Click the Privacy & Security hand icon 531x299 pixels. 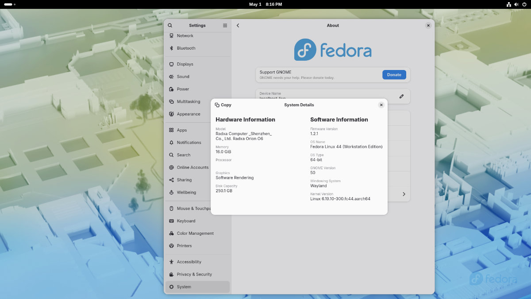pyautogui.click(x=171, y=274)
